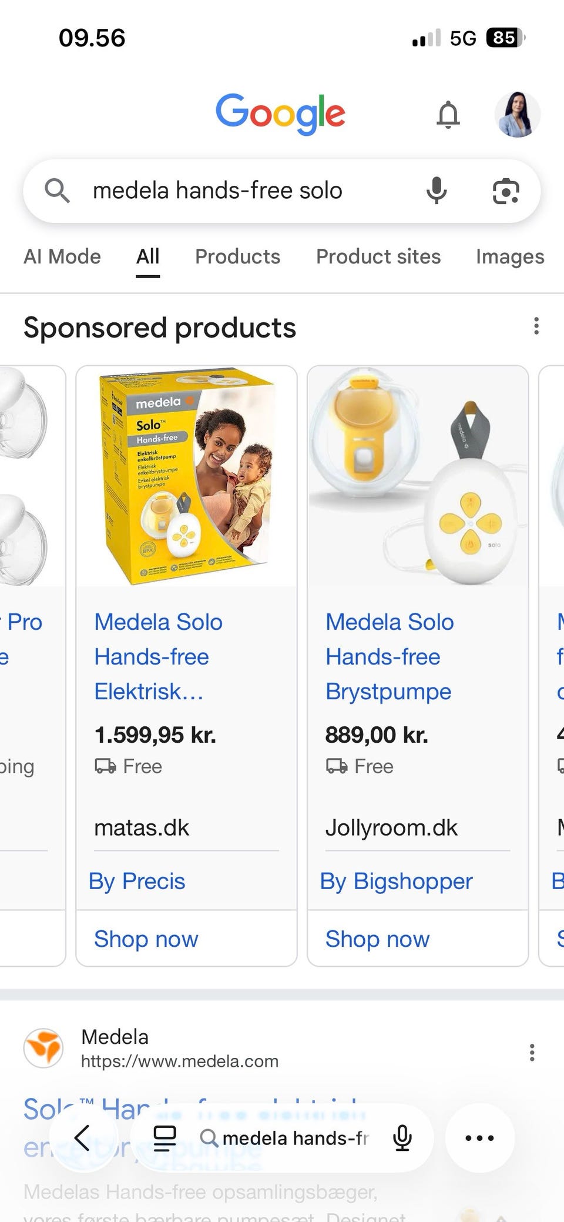The image size is (564, 1222).
Task: Open the browser tabs overview icon
Action: point(164,1138)
